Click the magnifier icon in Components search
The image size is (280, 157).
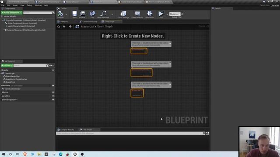(x=53, y=13)
